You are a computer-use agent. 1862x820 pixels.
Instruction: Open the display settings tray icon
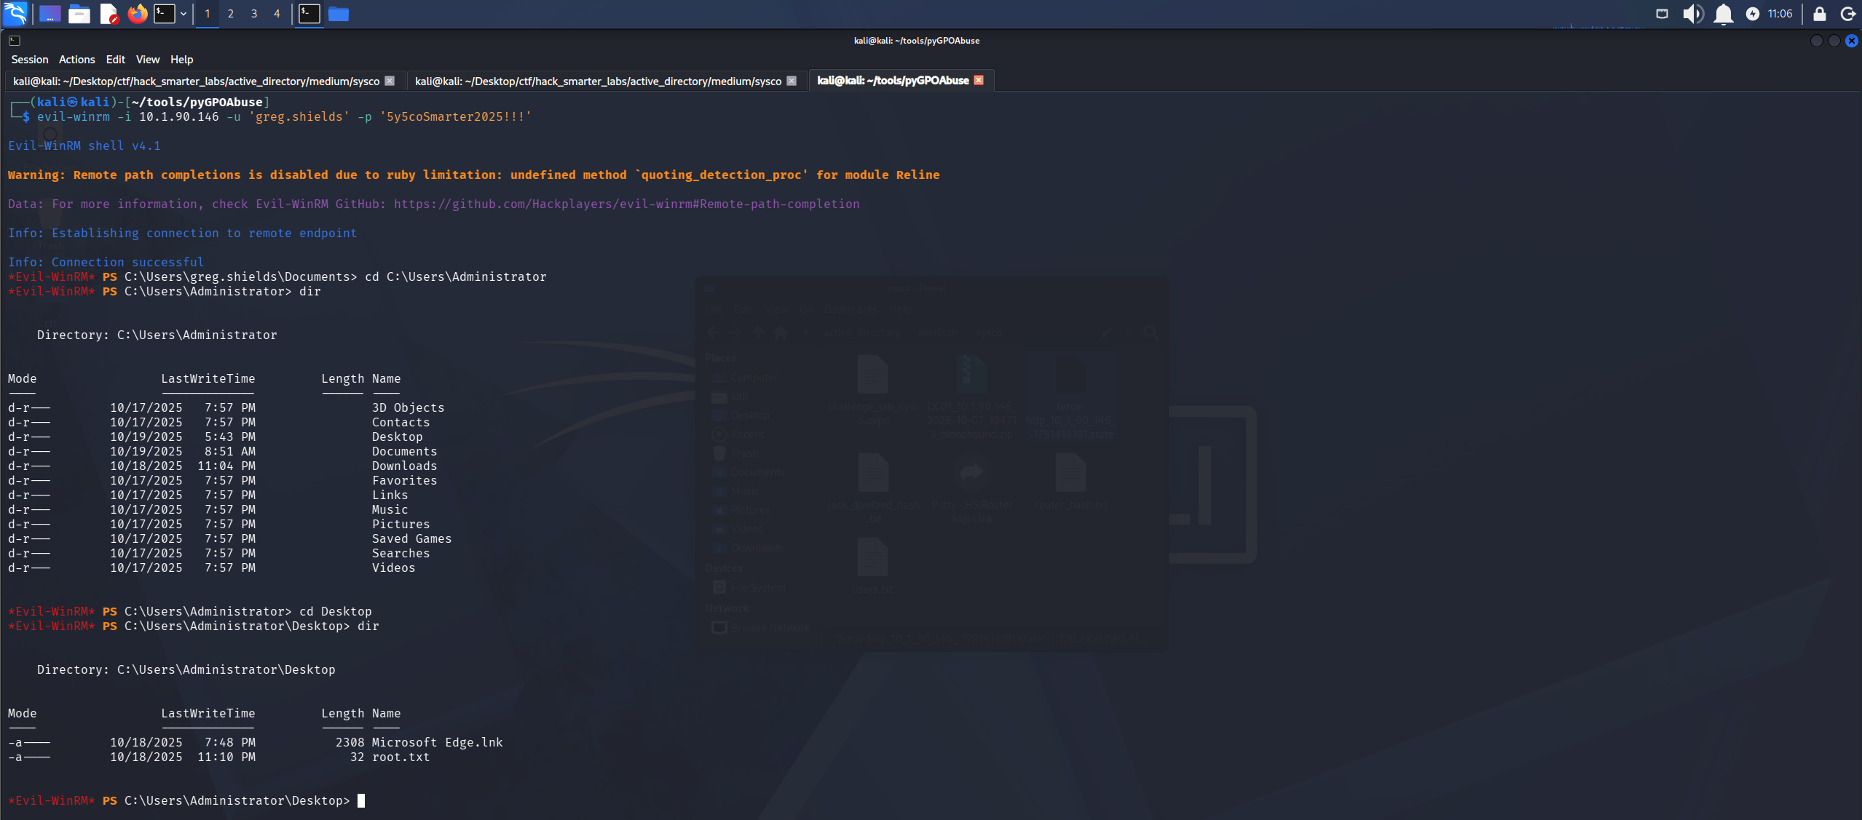coord(1662,14)
